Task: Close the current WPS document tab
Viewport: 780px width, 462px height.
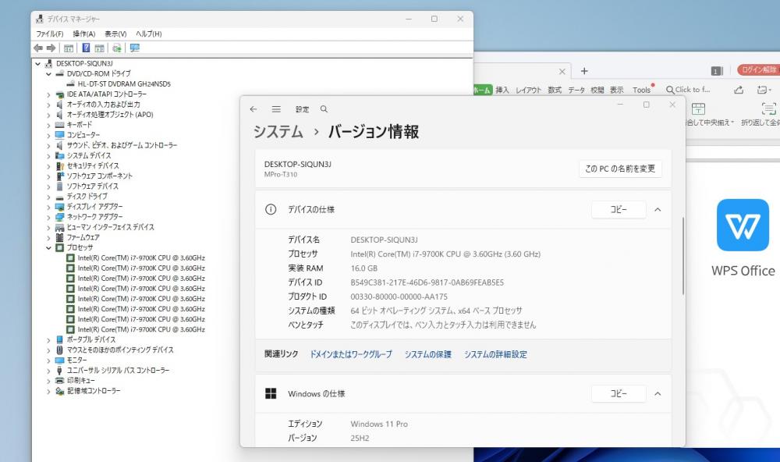Action: point(562,71)
